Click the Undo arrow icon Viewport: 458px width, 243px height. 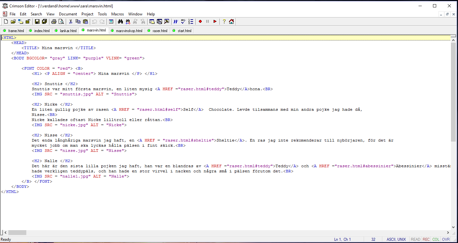pos(95,22)
